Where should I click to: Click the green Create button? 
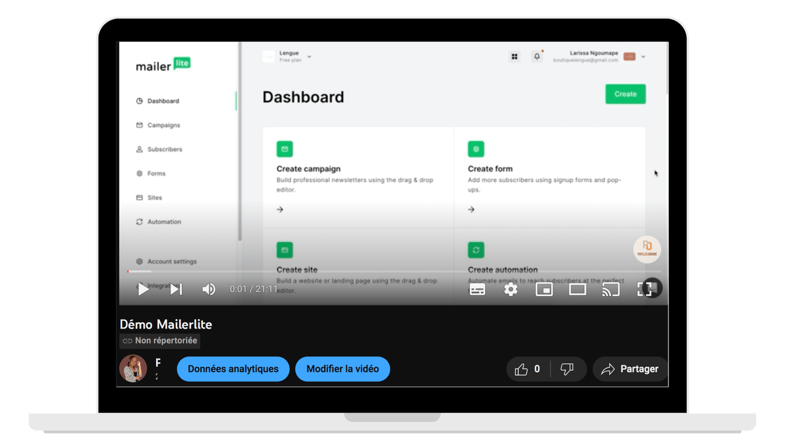coord(625,94)
